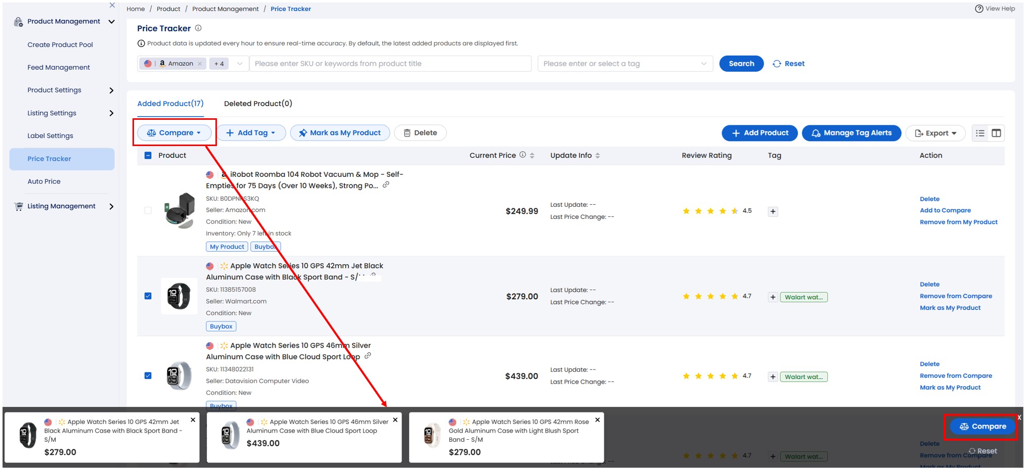Screen dimensions: 1024x468
Task: Remove Jet Black watch from compare bar
Action: point(193,420)
